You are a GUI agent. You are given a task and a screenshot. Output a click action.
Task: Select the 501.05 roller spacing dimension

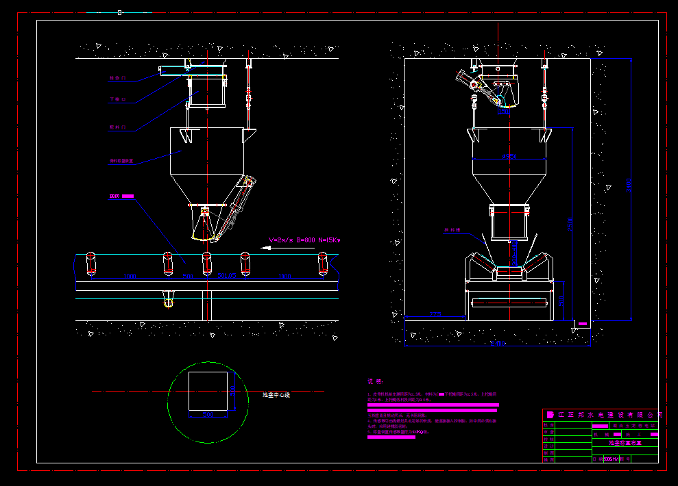pyautogui.click(x=227, y=276)
